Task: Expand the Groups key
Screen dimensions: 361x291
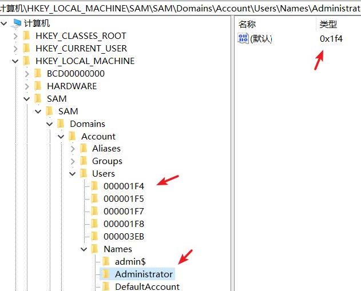Action: [73, 161]
